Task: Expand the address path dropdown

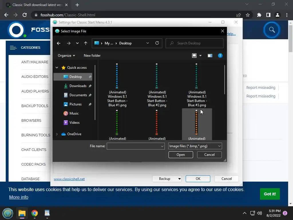Action: [x=148, y=43]
